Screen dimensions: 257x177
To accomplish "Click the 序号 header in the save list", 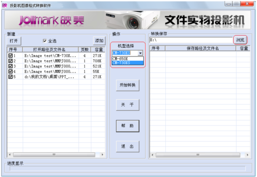I will 157,48.
